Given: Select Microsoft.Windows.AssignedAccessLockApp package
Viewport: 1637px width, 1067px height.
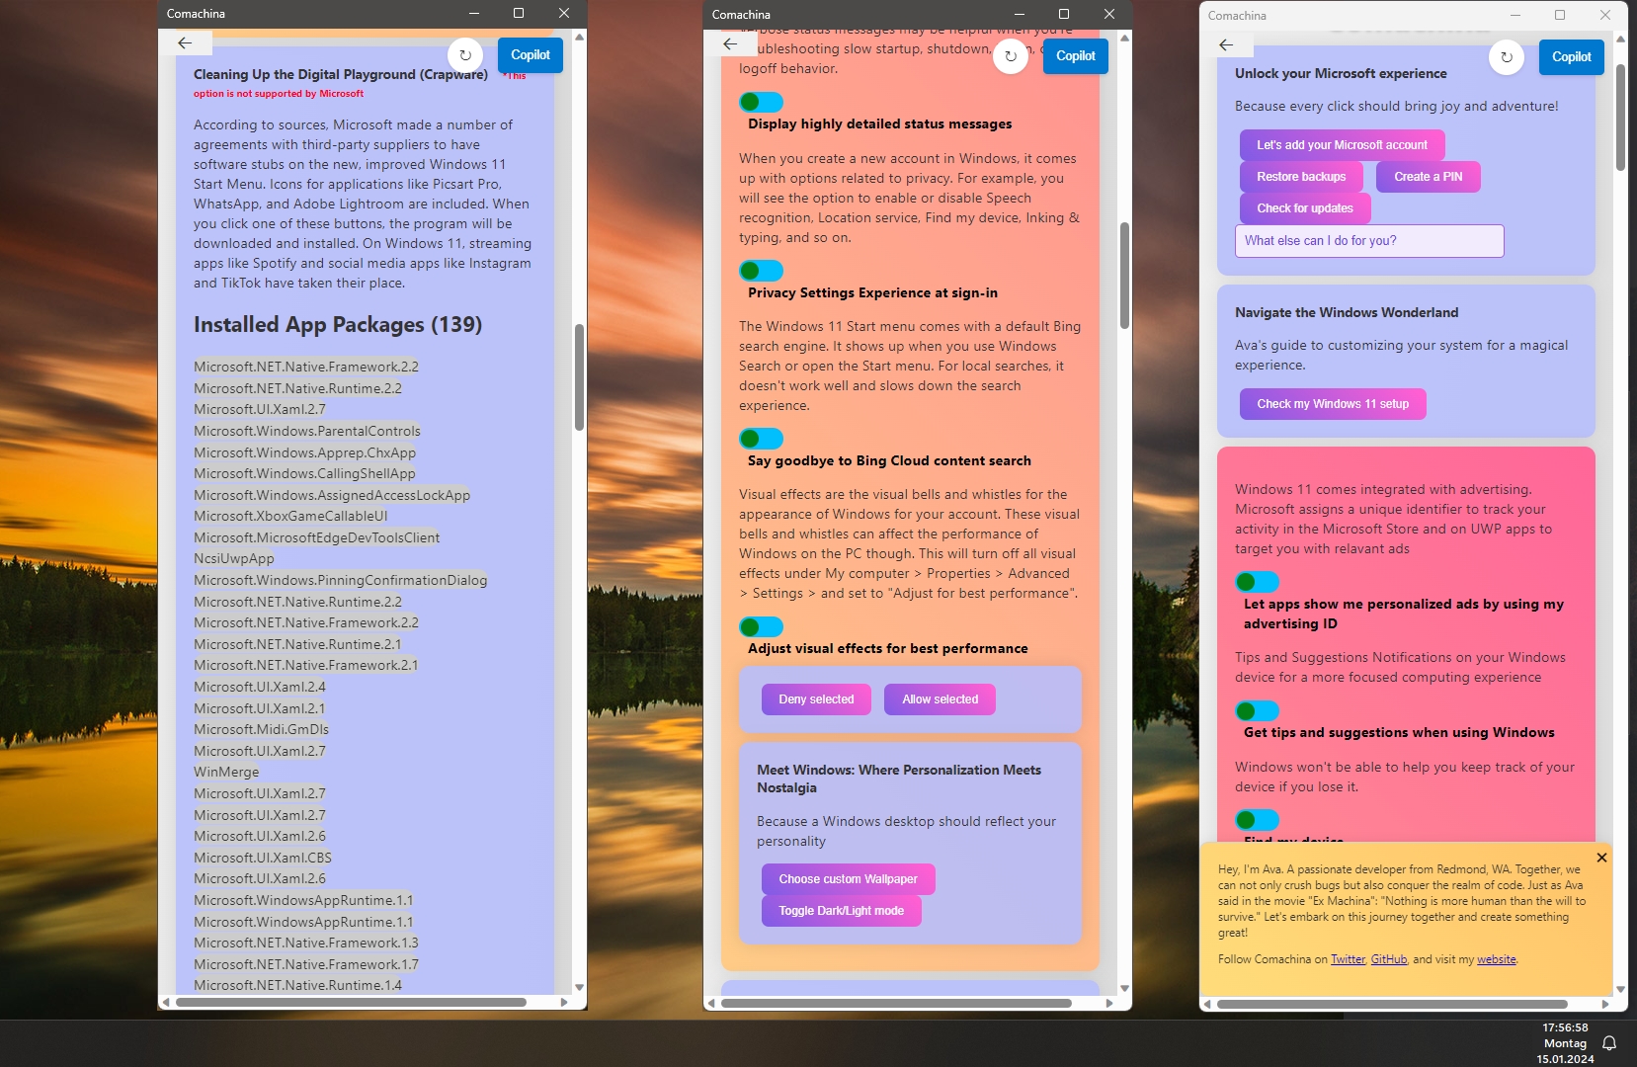Looking at the screenshot, I should click(332, 495).
